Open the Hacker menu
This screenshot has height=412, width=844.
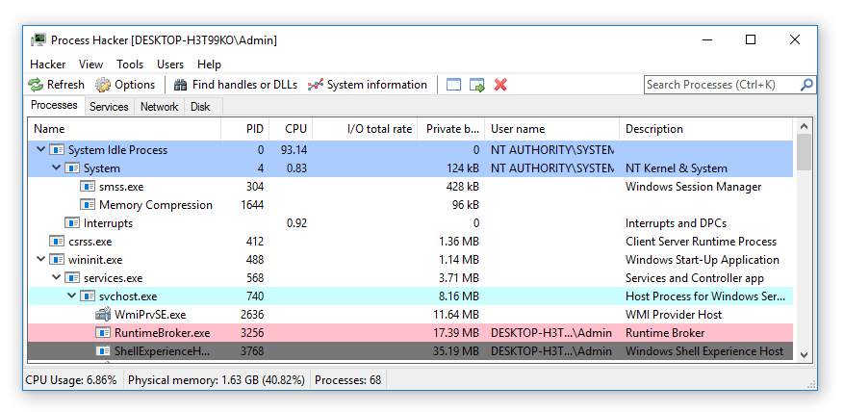coord(47,64)
